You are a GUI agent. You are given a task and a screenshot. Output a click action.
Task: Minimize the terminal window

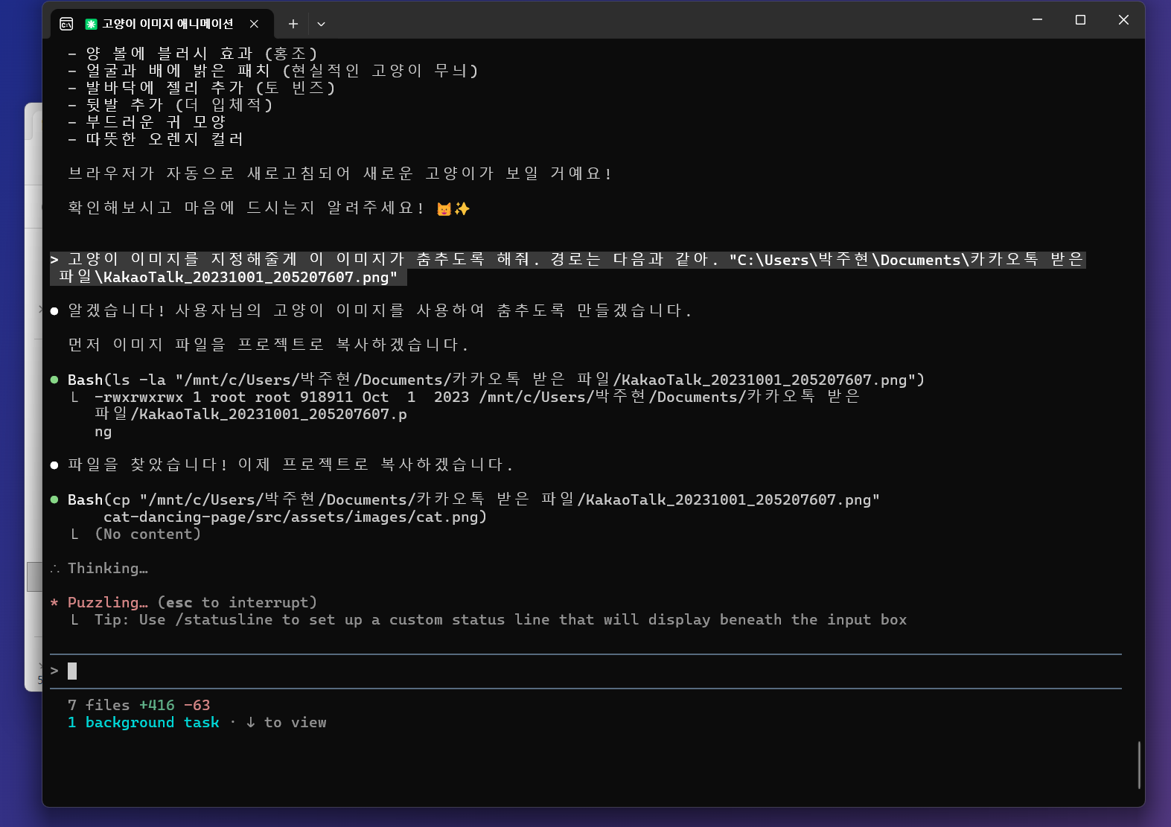[1037, 20]
